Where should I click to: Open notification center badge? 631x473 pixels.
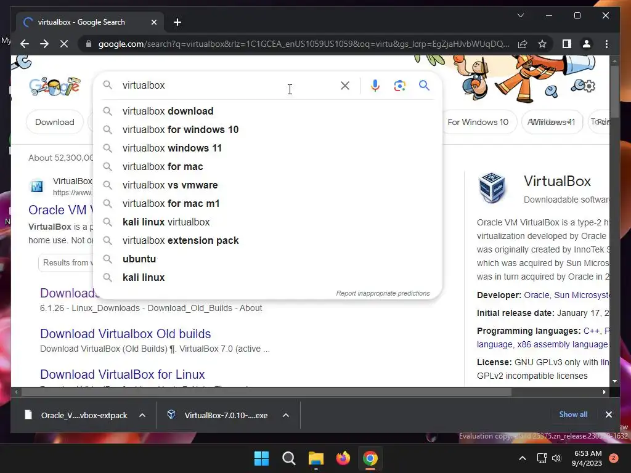pyautogui.click(x=614, y=458)
